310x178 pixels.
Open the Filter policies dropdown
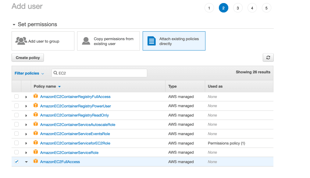(x=29, y=73)
